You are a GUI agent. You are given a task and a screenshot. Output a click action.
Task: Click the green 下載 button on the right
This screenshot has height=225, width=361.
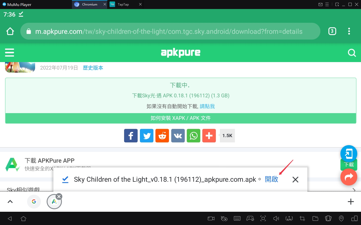click(x=349, y=165)
